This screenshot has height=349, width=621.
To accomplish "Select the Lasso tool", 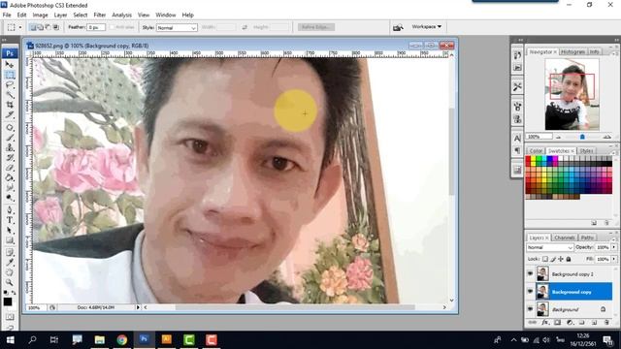I will click(10, 84).
